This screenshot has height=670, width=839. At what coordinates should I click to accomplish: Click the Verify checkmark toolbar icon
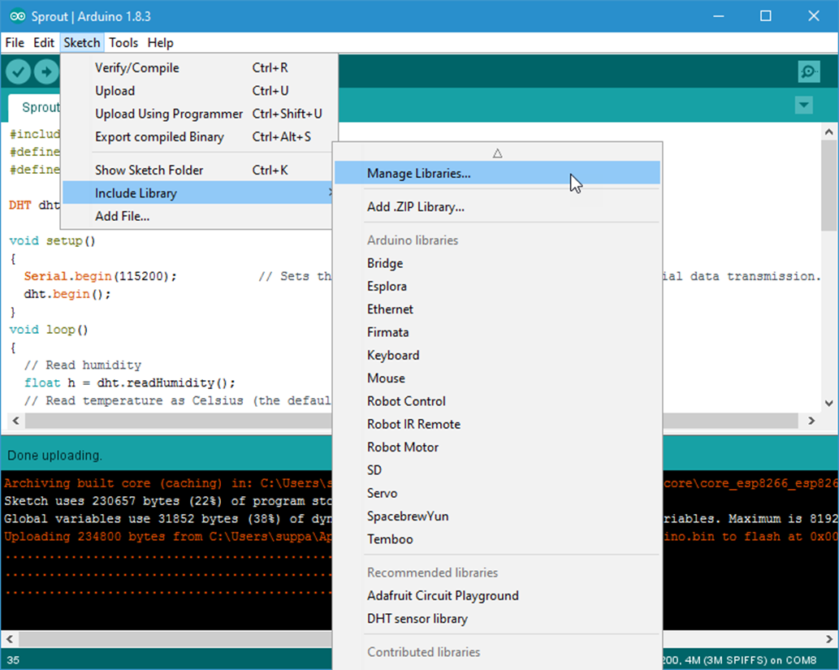point(18,71)
